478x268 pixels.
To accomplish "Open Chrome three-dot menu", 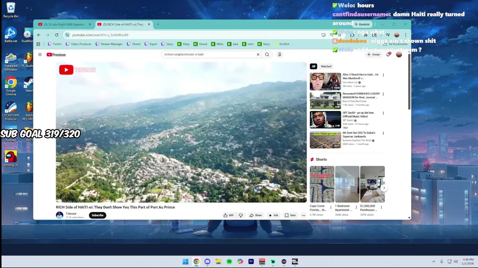I will pos(406,35).
